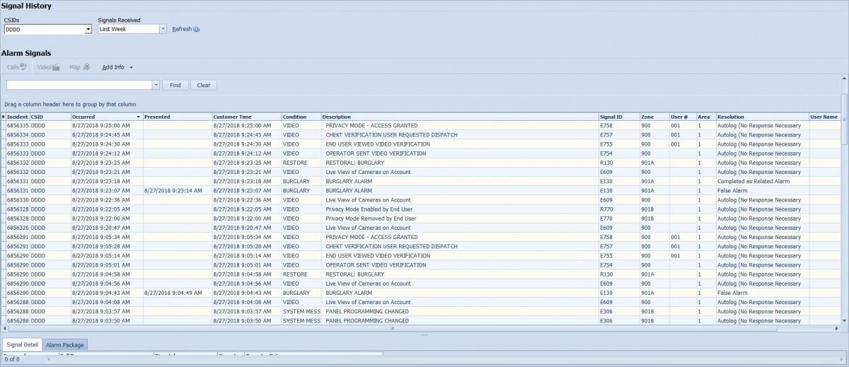Expand the CSIDs dropdown

pos(88,30)
